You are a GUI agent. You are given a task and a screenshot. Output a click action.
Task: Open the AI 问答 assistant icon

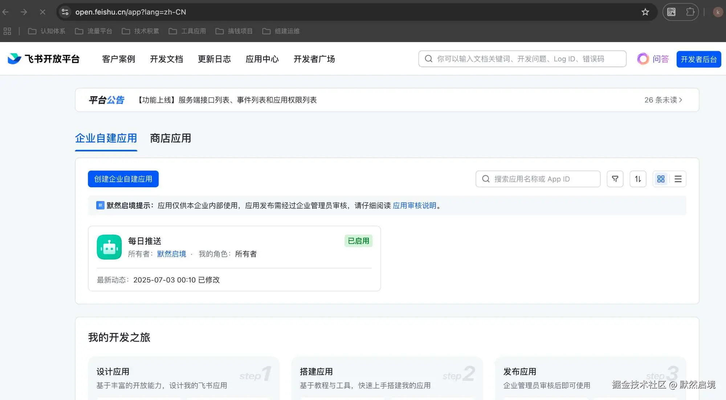[643, 58]
